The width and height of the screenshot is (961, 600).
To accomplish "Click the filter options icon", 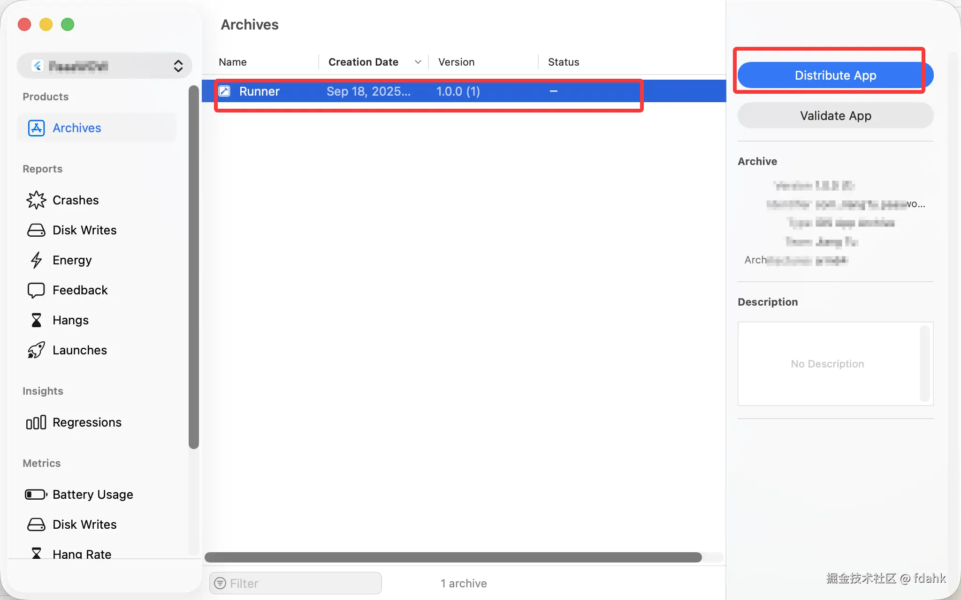I will 220,583.
